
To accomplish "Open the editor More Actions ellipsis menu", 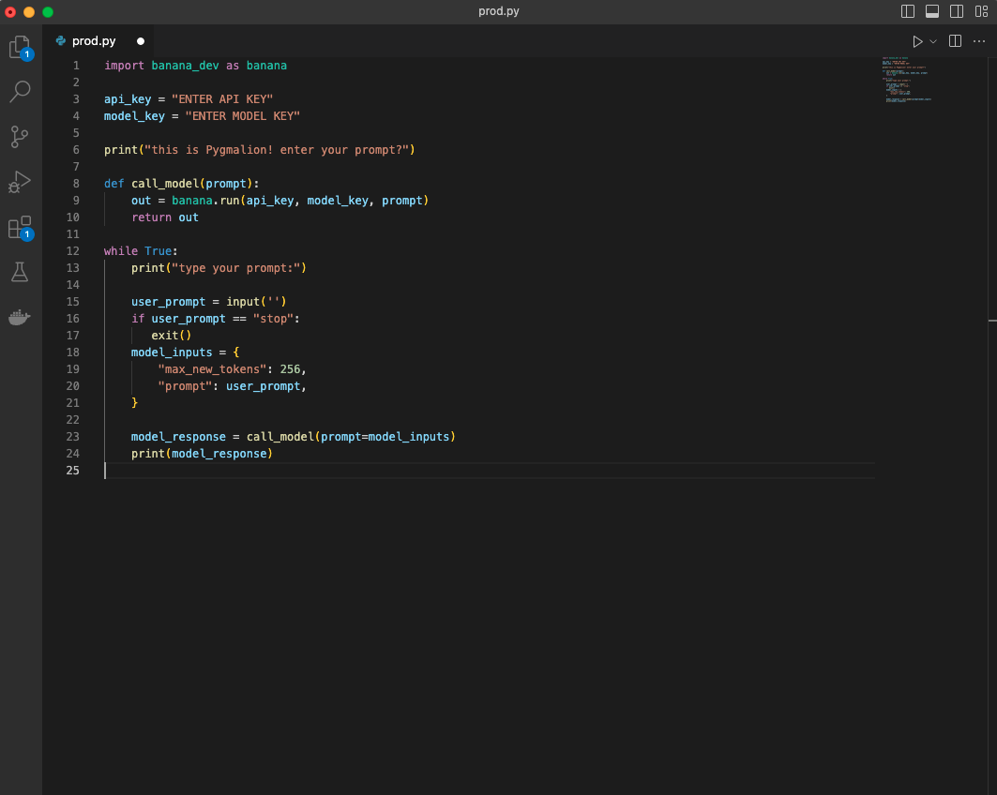I will [x=979, y=41].
